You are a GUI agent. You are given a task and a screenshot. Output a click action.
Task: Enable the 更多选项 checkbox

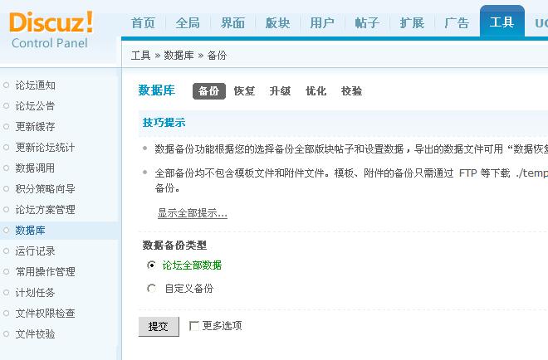tap(194, 326)
